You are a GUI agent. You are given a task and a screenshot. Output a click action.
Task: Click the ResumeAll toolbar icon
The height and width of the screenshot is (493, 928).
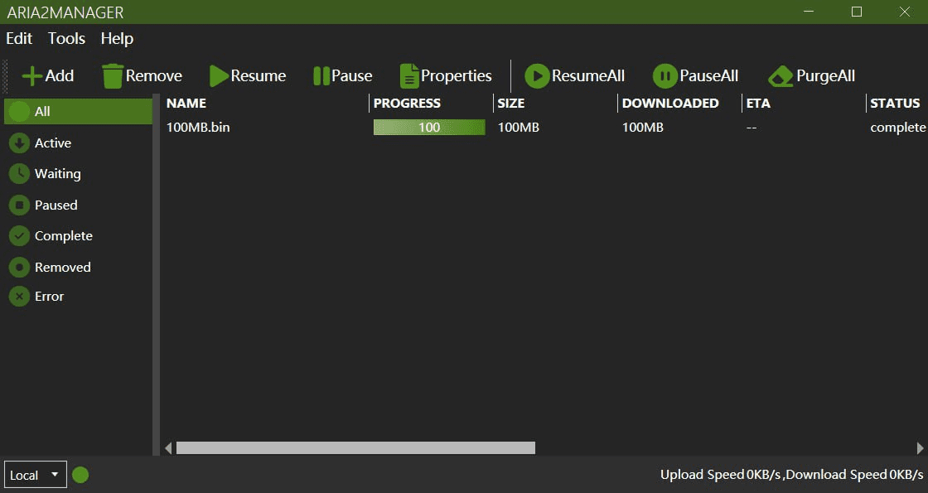[537, 76]
